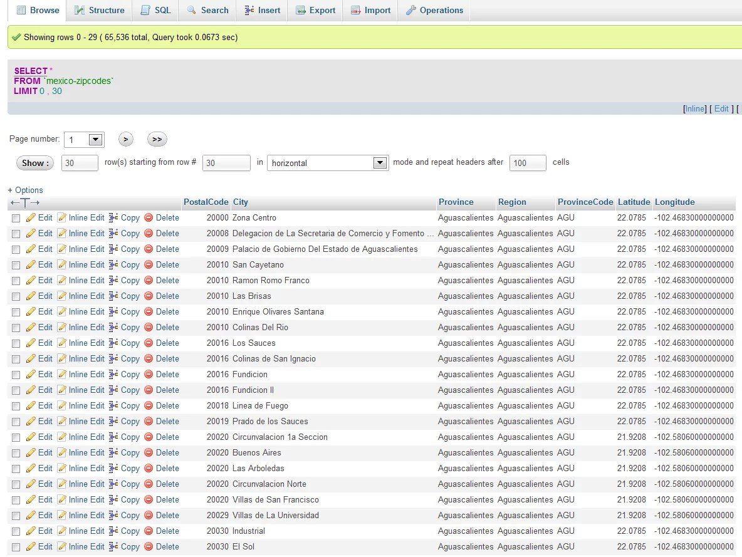Viewport: 742px width, 557px height.
Task: Open the Page number dropdown
Action: pyautogui.click(x=84, y=139)
